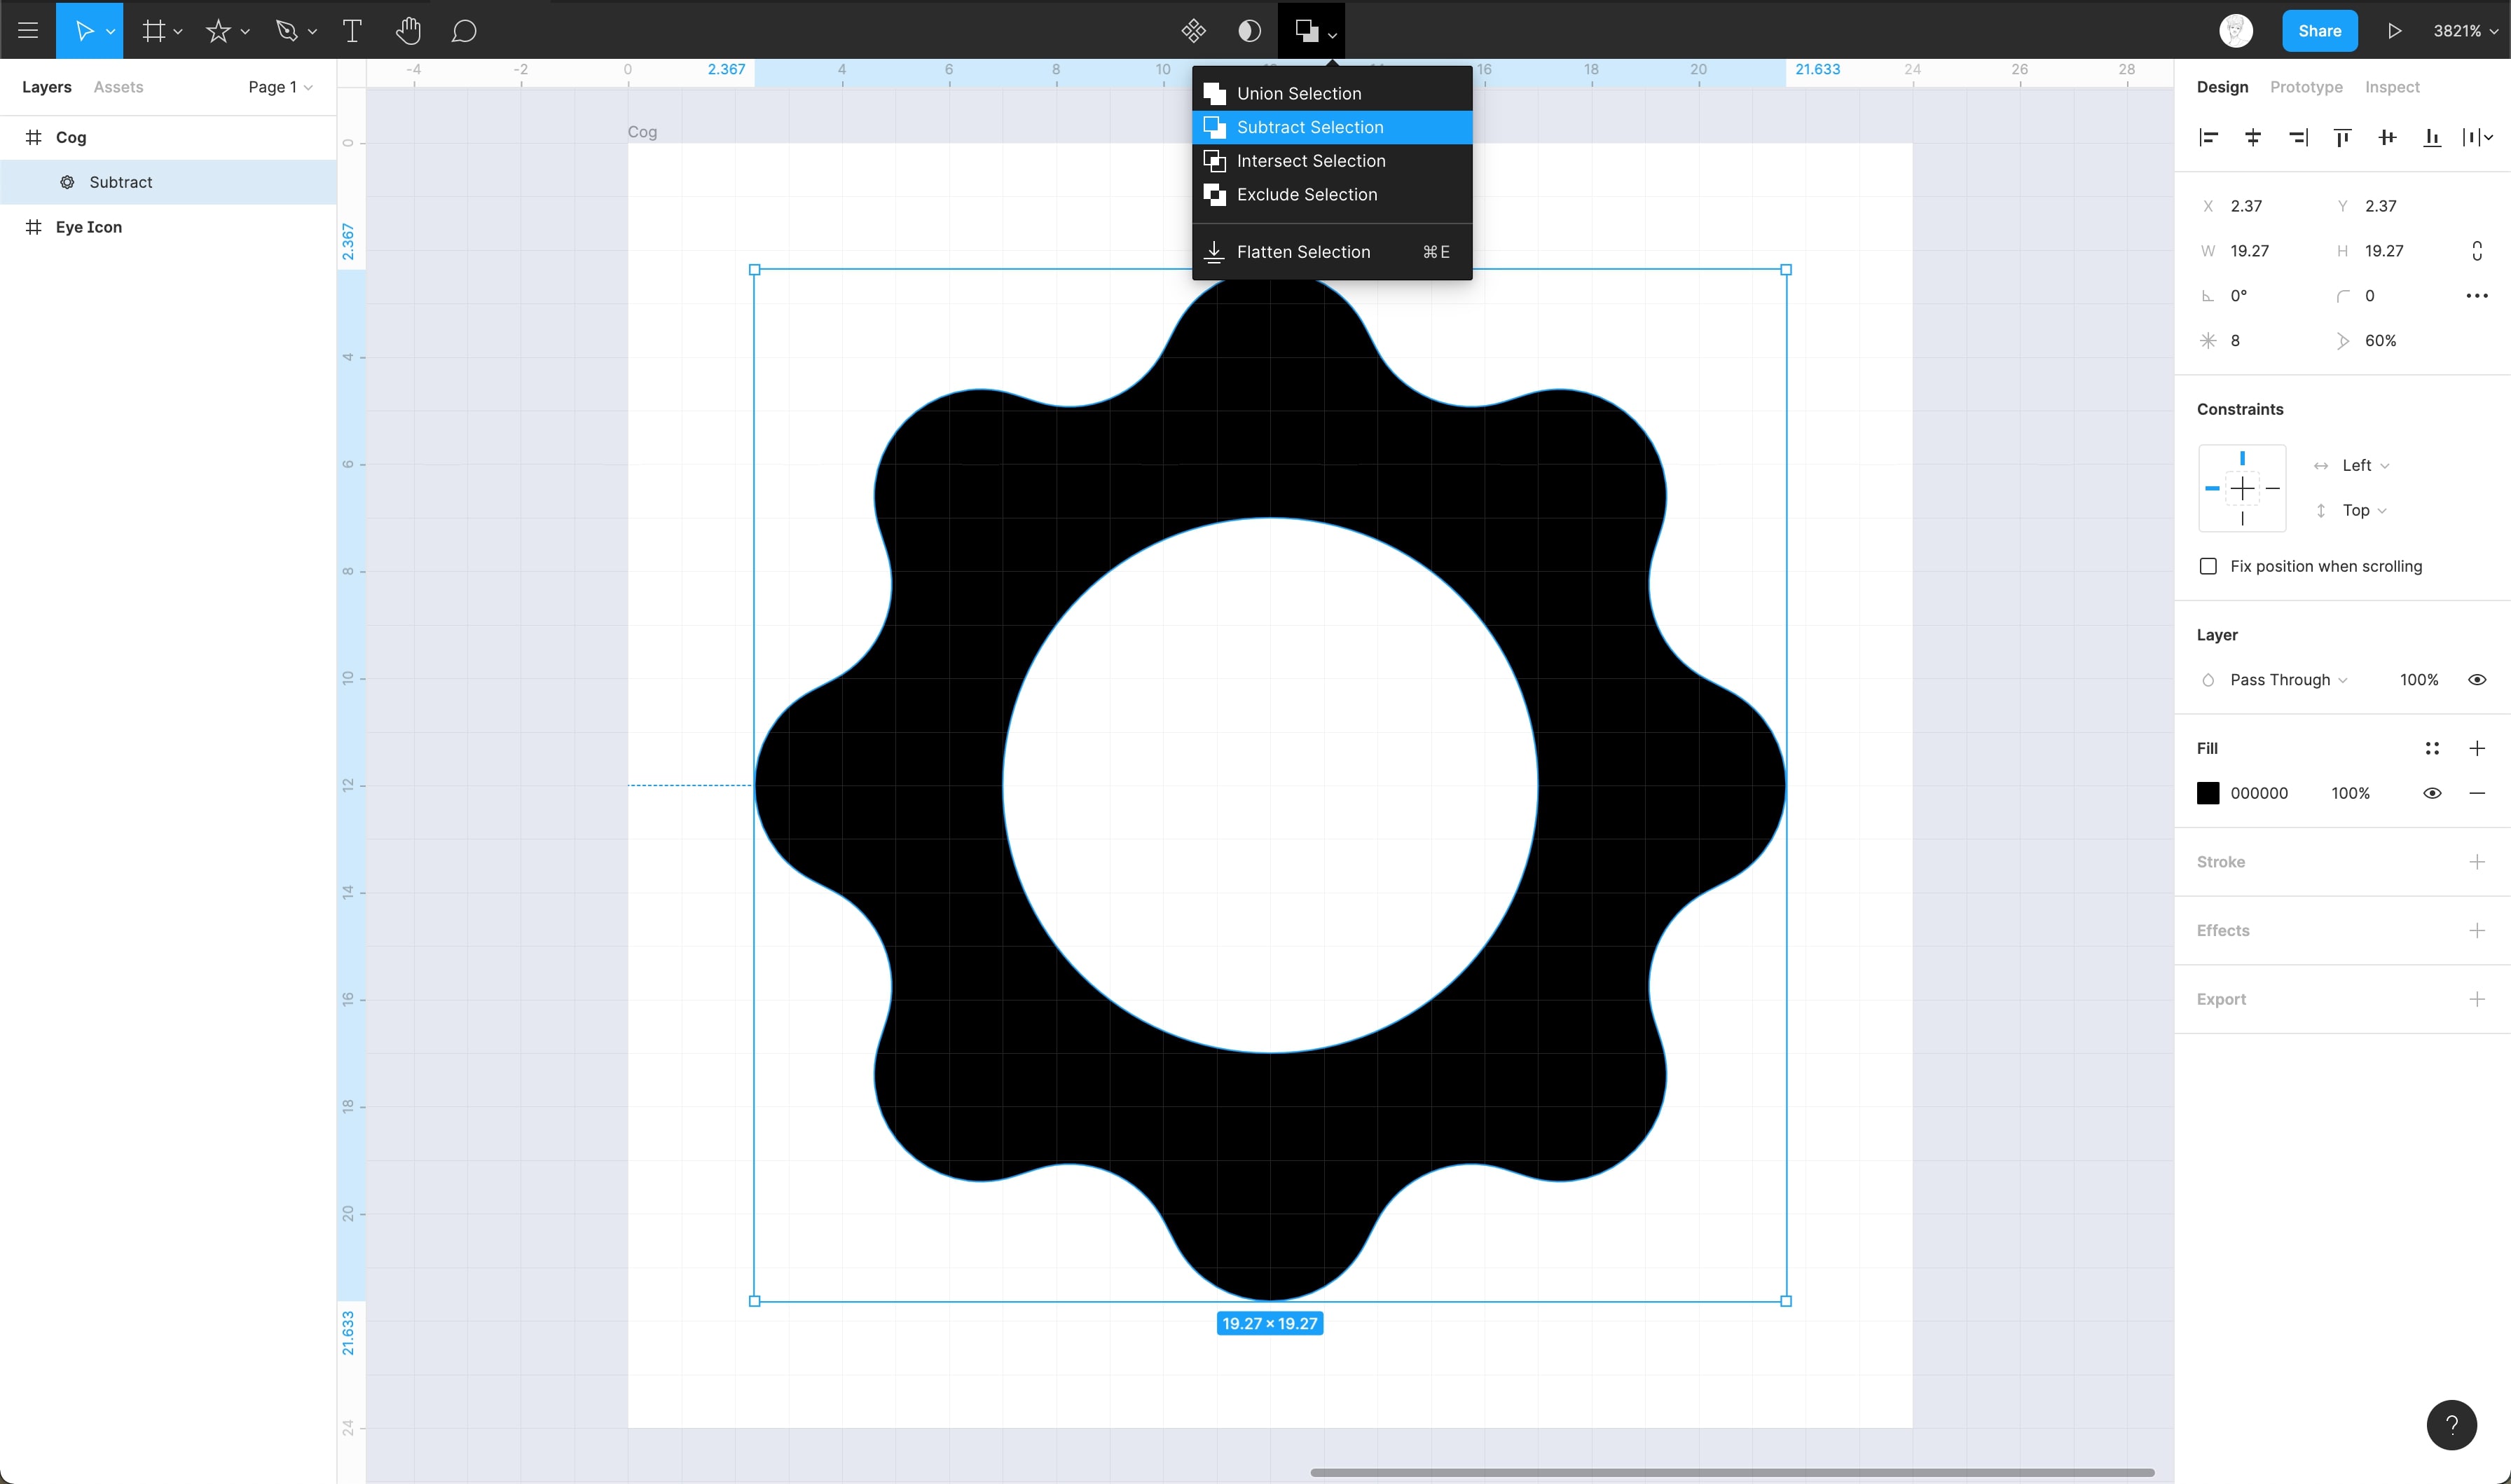Expand the 3821% zoom dropdown
This screenshot has width=2511, height=1484.
coord(2465,31)
